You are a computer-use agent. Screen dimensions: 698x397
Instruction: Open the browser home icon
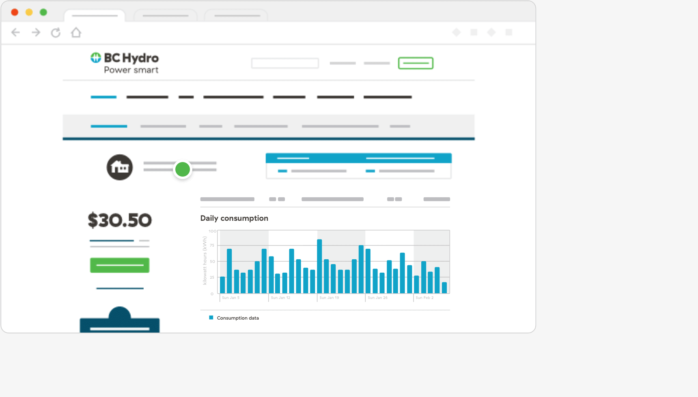76,32
